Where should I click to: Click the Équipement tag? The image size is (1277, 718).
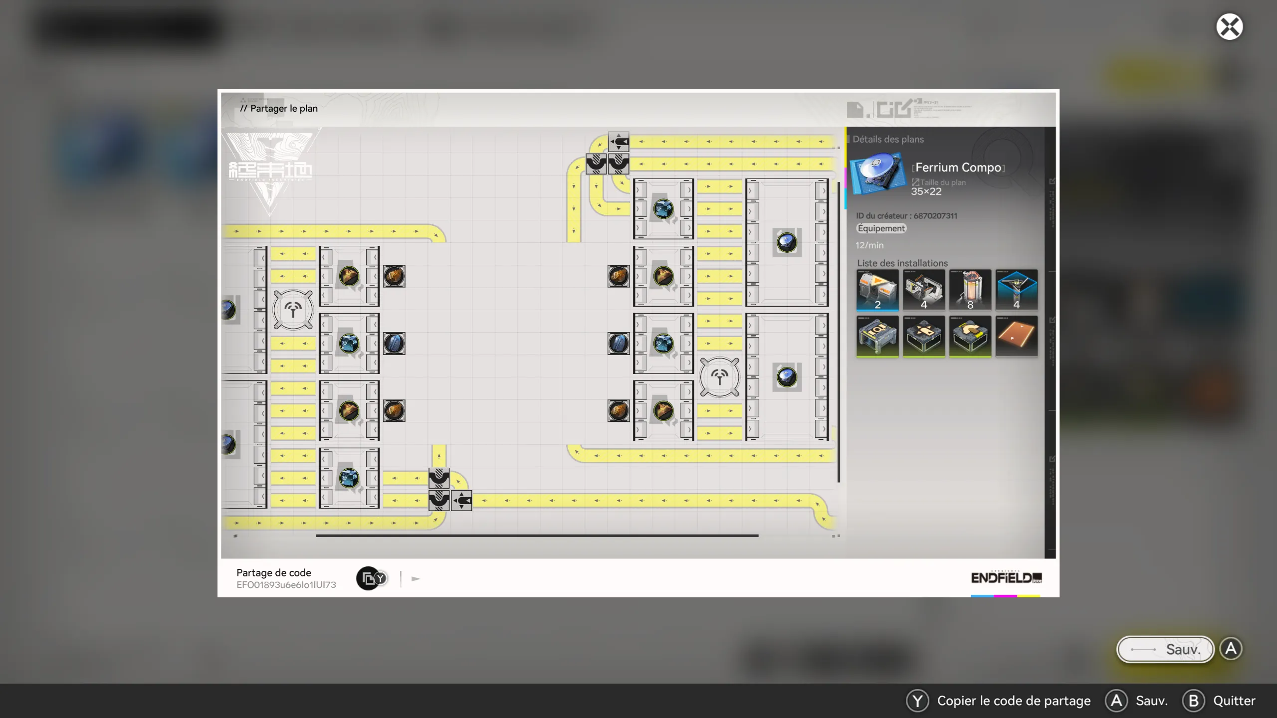[x=881, y=228]
